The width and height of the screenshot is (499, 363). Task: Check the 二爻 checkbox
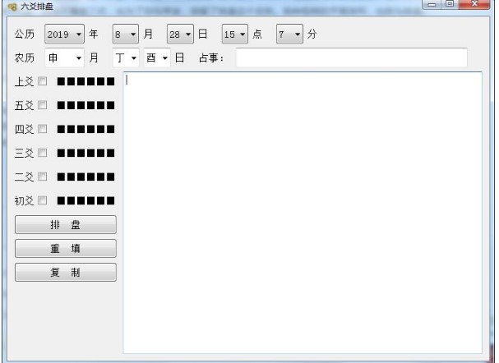coord(42,177)
